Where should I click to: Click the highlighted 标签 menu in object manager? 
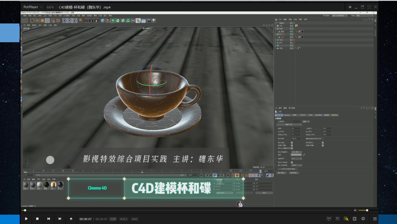(x=300, y=20)
